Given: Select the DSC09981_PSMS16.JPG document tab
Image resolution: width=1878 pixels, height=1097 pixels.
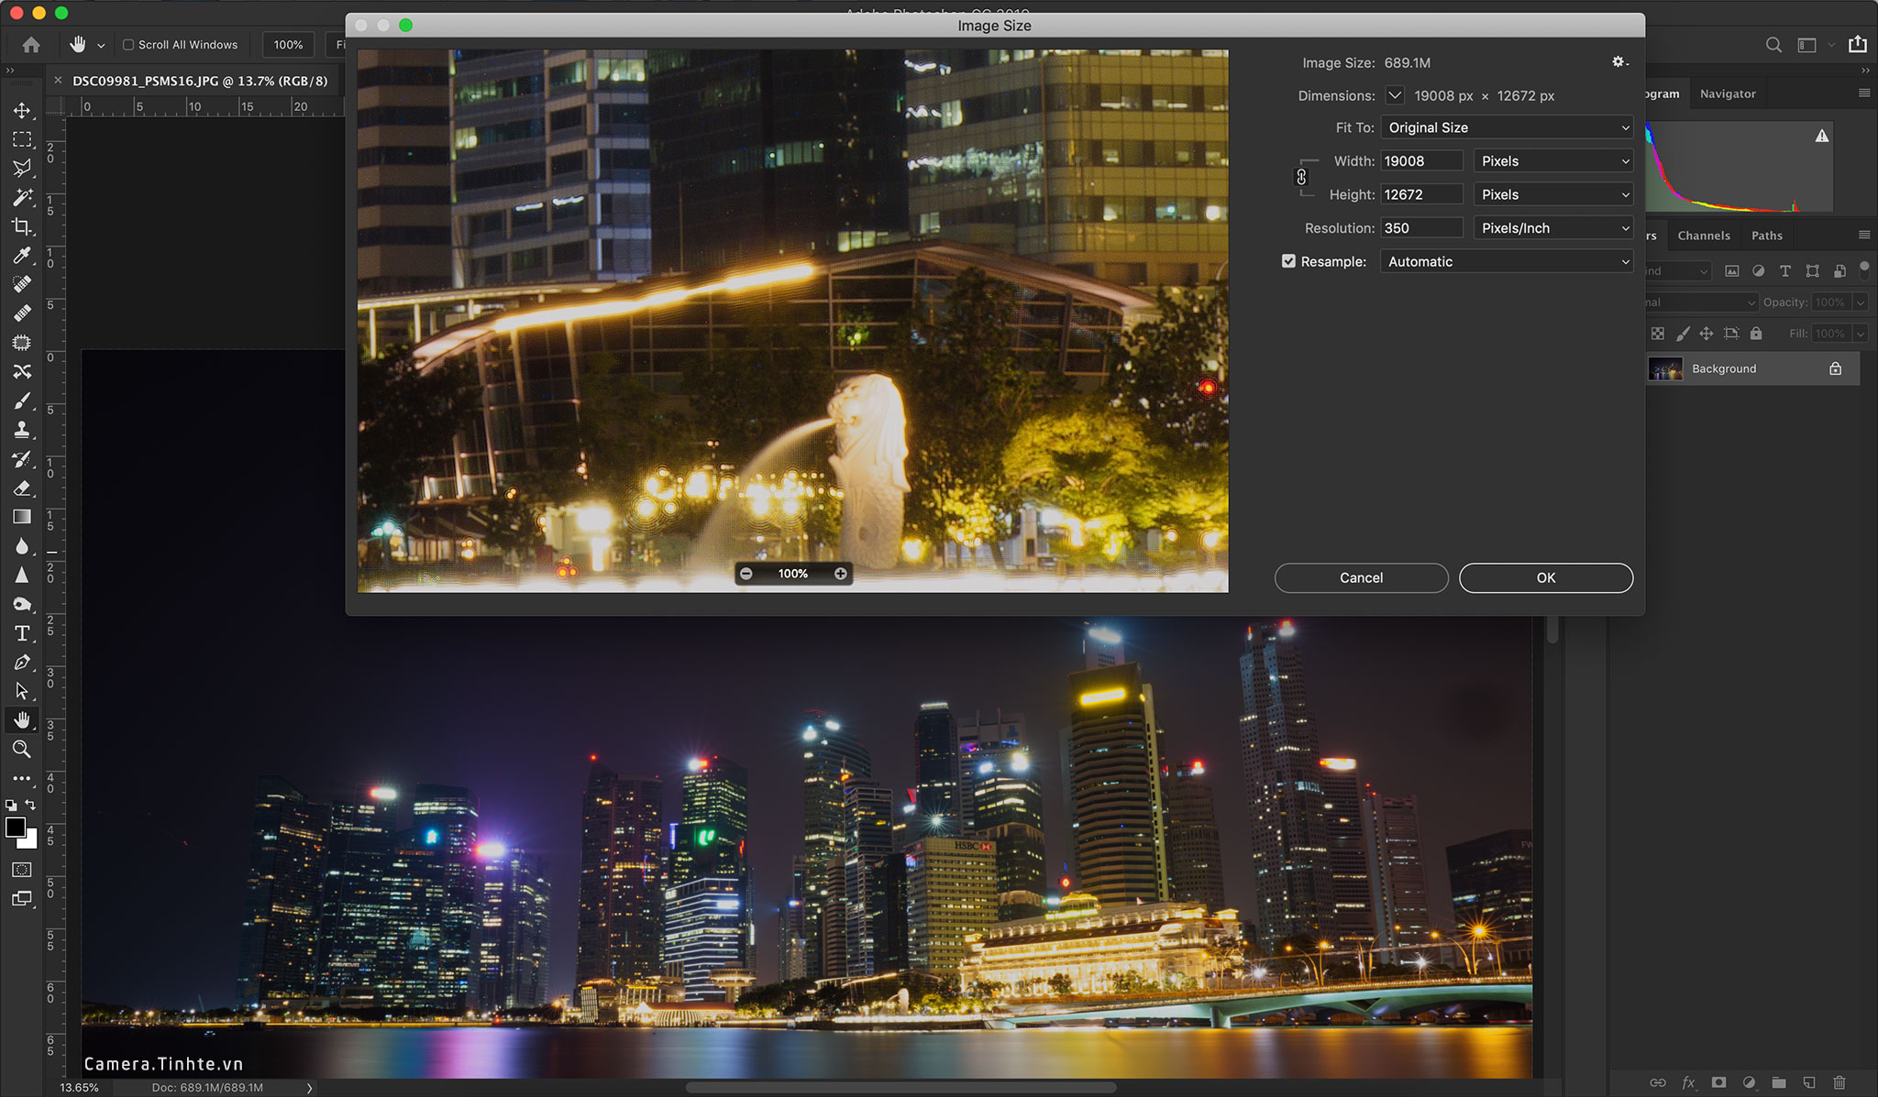Looking at the screenshot, I should tap(200, 81).
